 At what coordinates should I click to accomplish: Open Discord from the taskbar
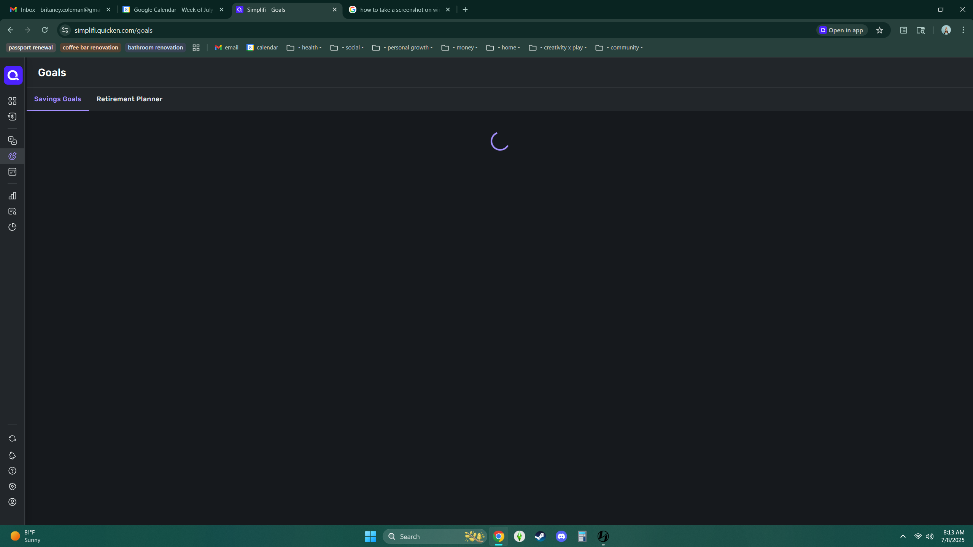[x=561, y=536]
